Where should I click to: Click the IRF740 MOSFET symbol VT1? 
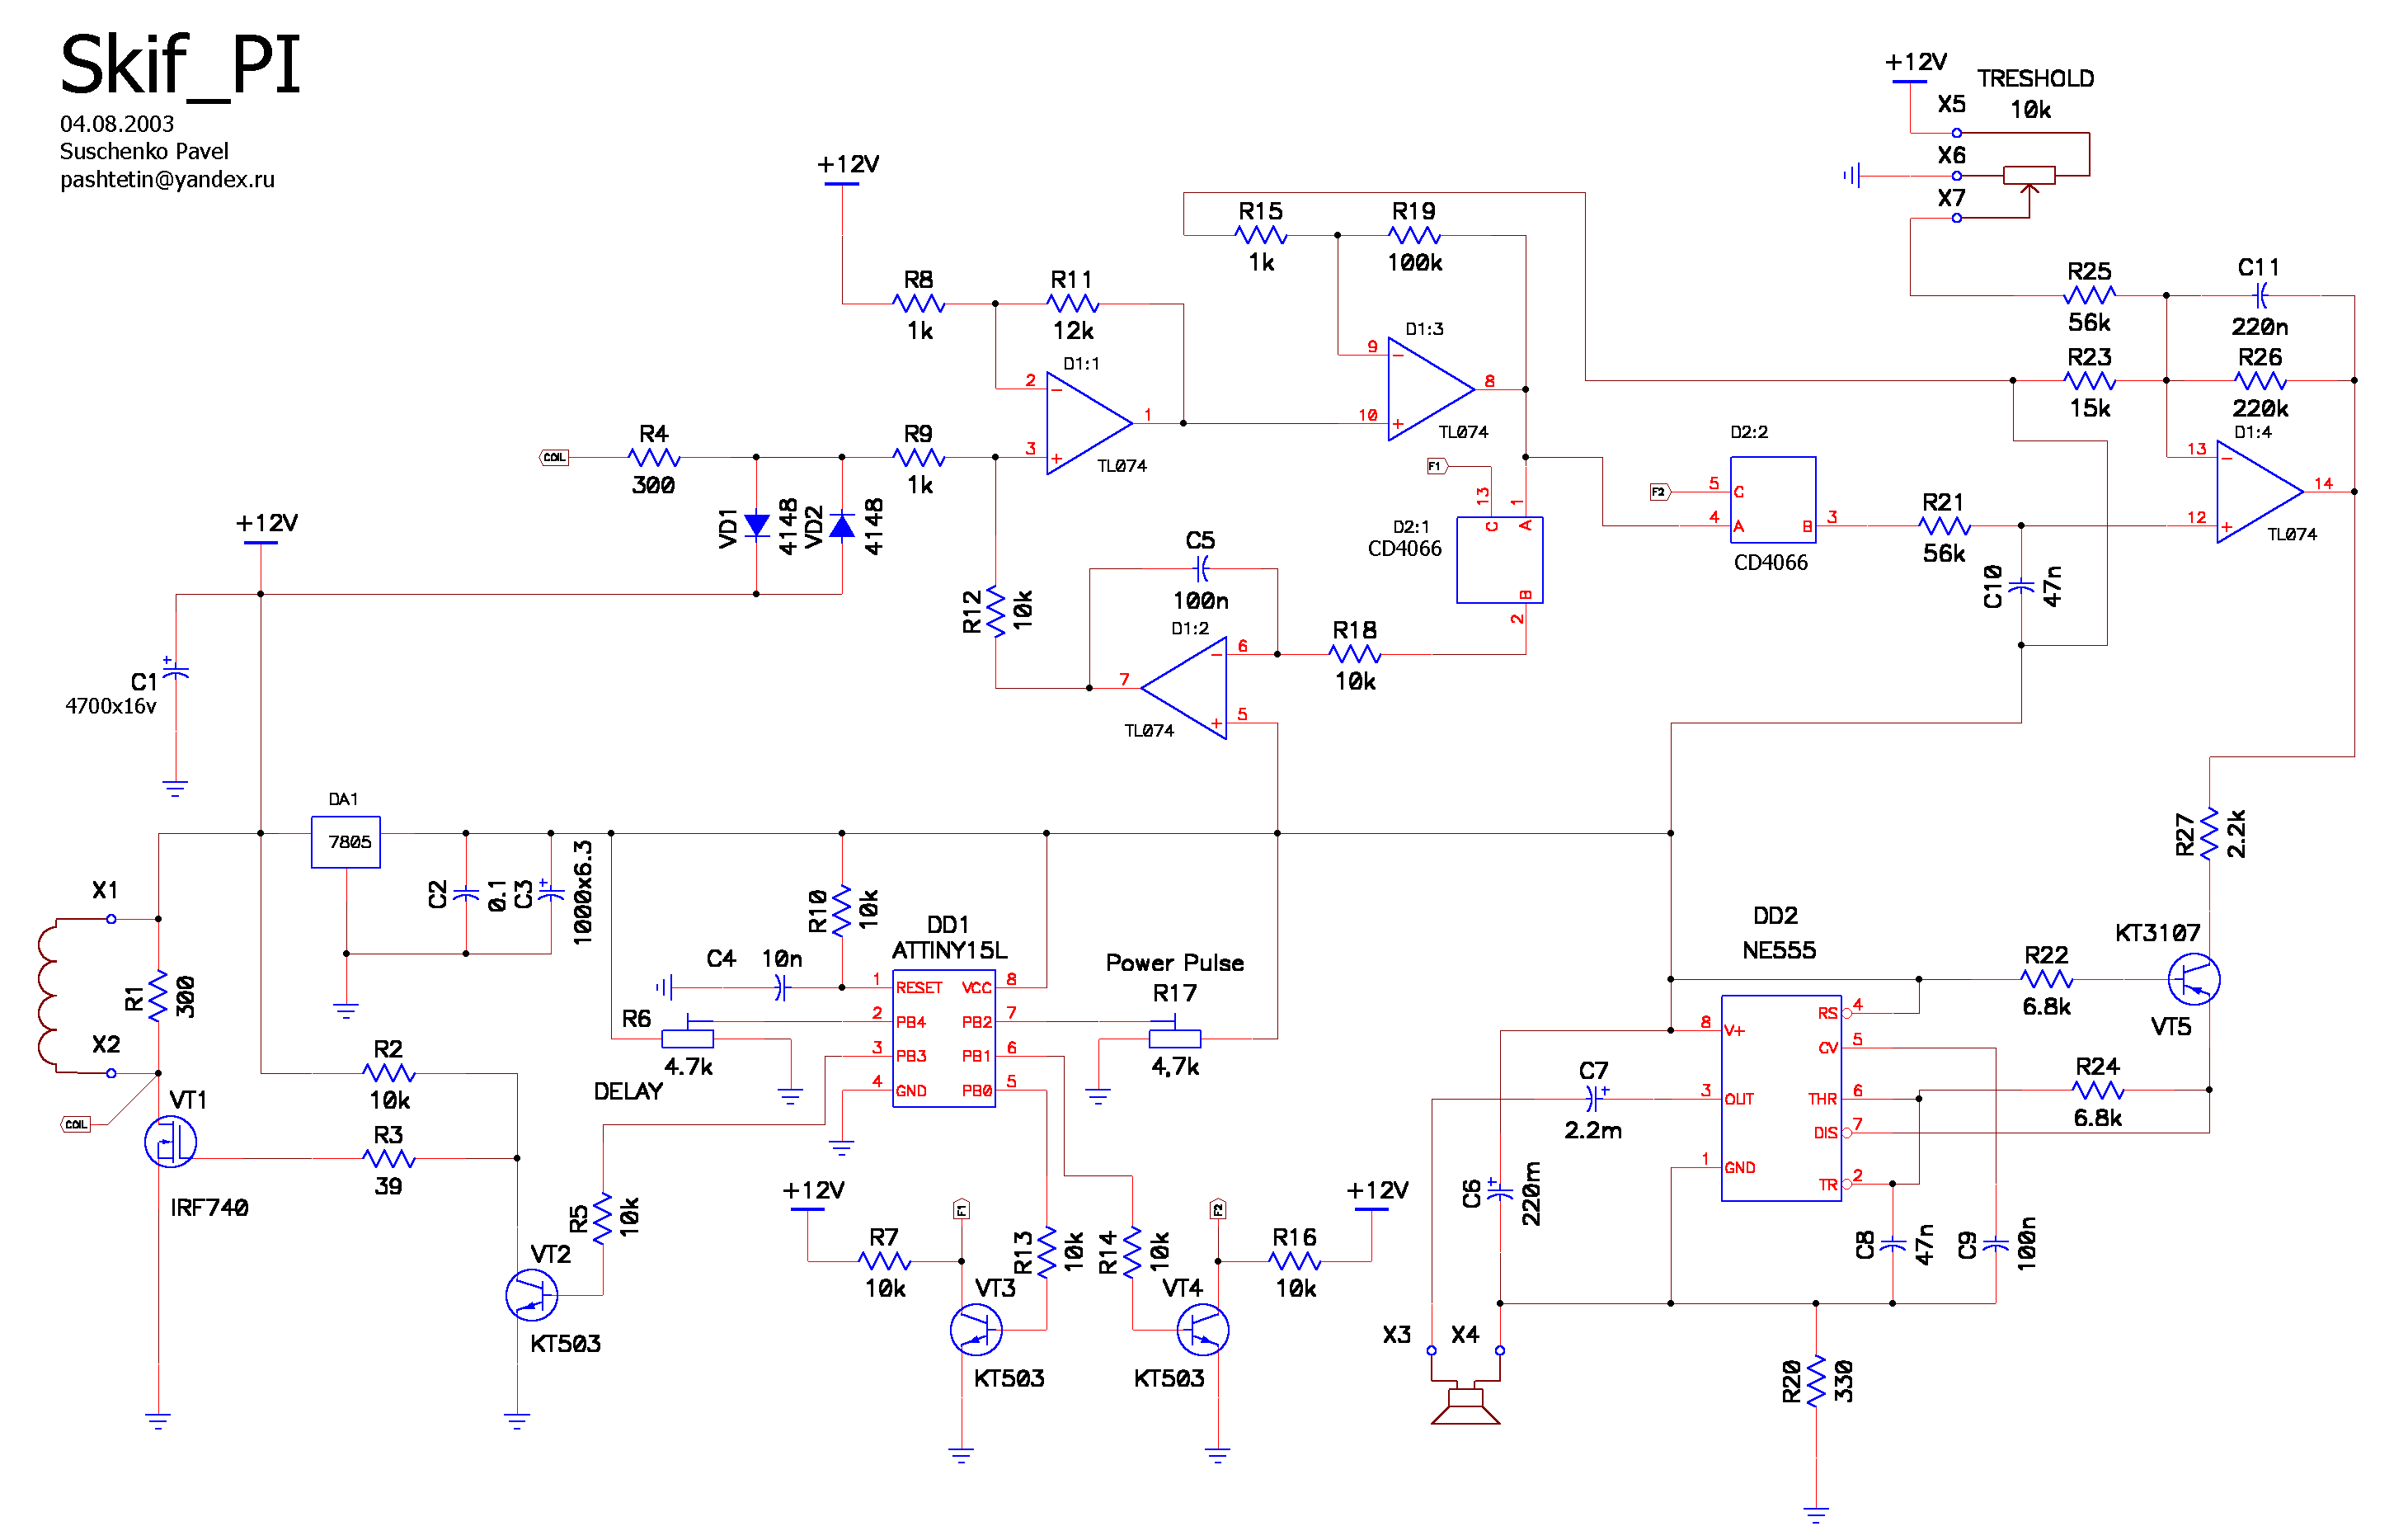tap(170, 1142)
